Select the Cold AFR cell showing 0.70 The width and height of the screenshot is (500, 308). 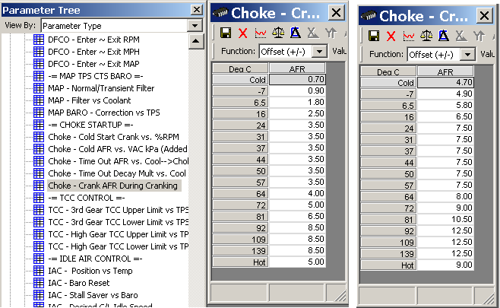click(298, 80)
